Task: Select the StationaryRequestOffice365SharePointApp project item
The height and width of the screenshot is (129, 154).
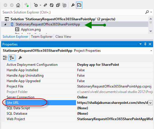Action: tap(48, 24)
